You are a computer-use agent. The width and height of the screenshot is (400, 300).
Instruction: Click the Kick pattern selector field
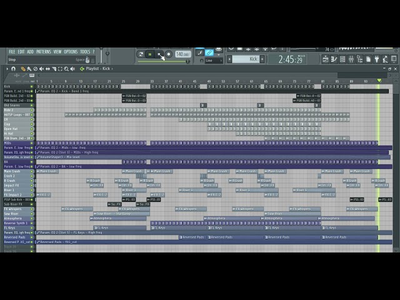pyautogui.click(x=246, y=59)
